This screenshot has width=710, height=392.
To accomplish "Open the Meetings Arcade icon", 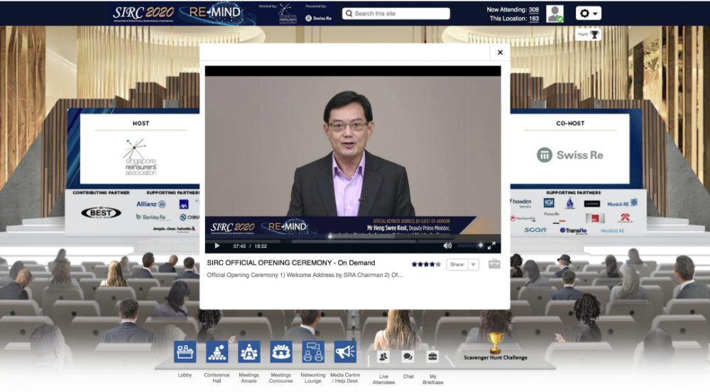I will tap(249, 352).
